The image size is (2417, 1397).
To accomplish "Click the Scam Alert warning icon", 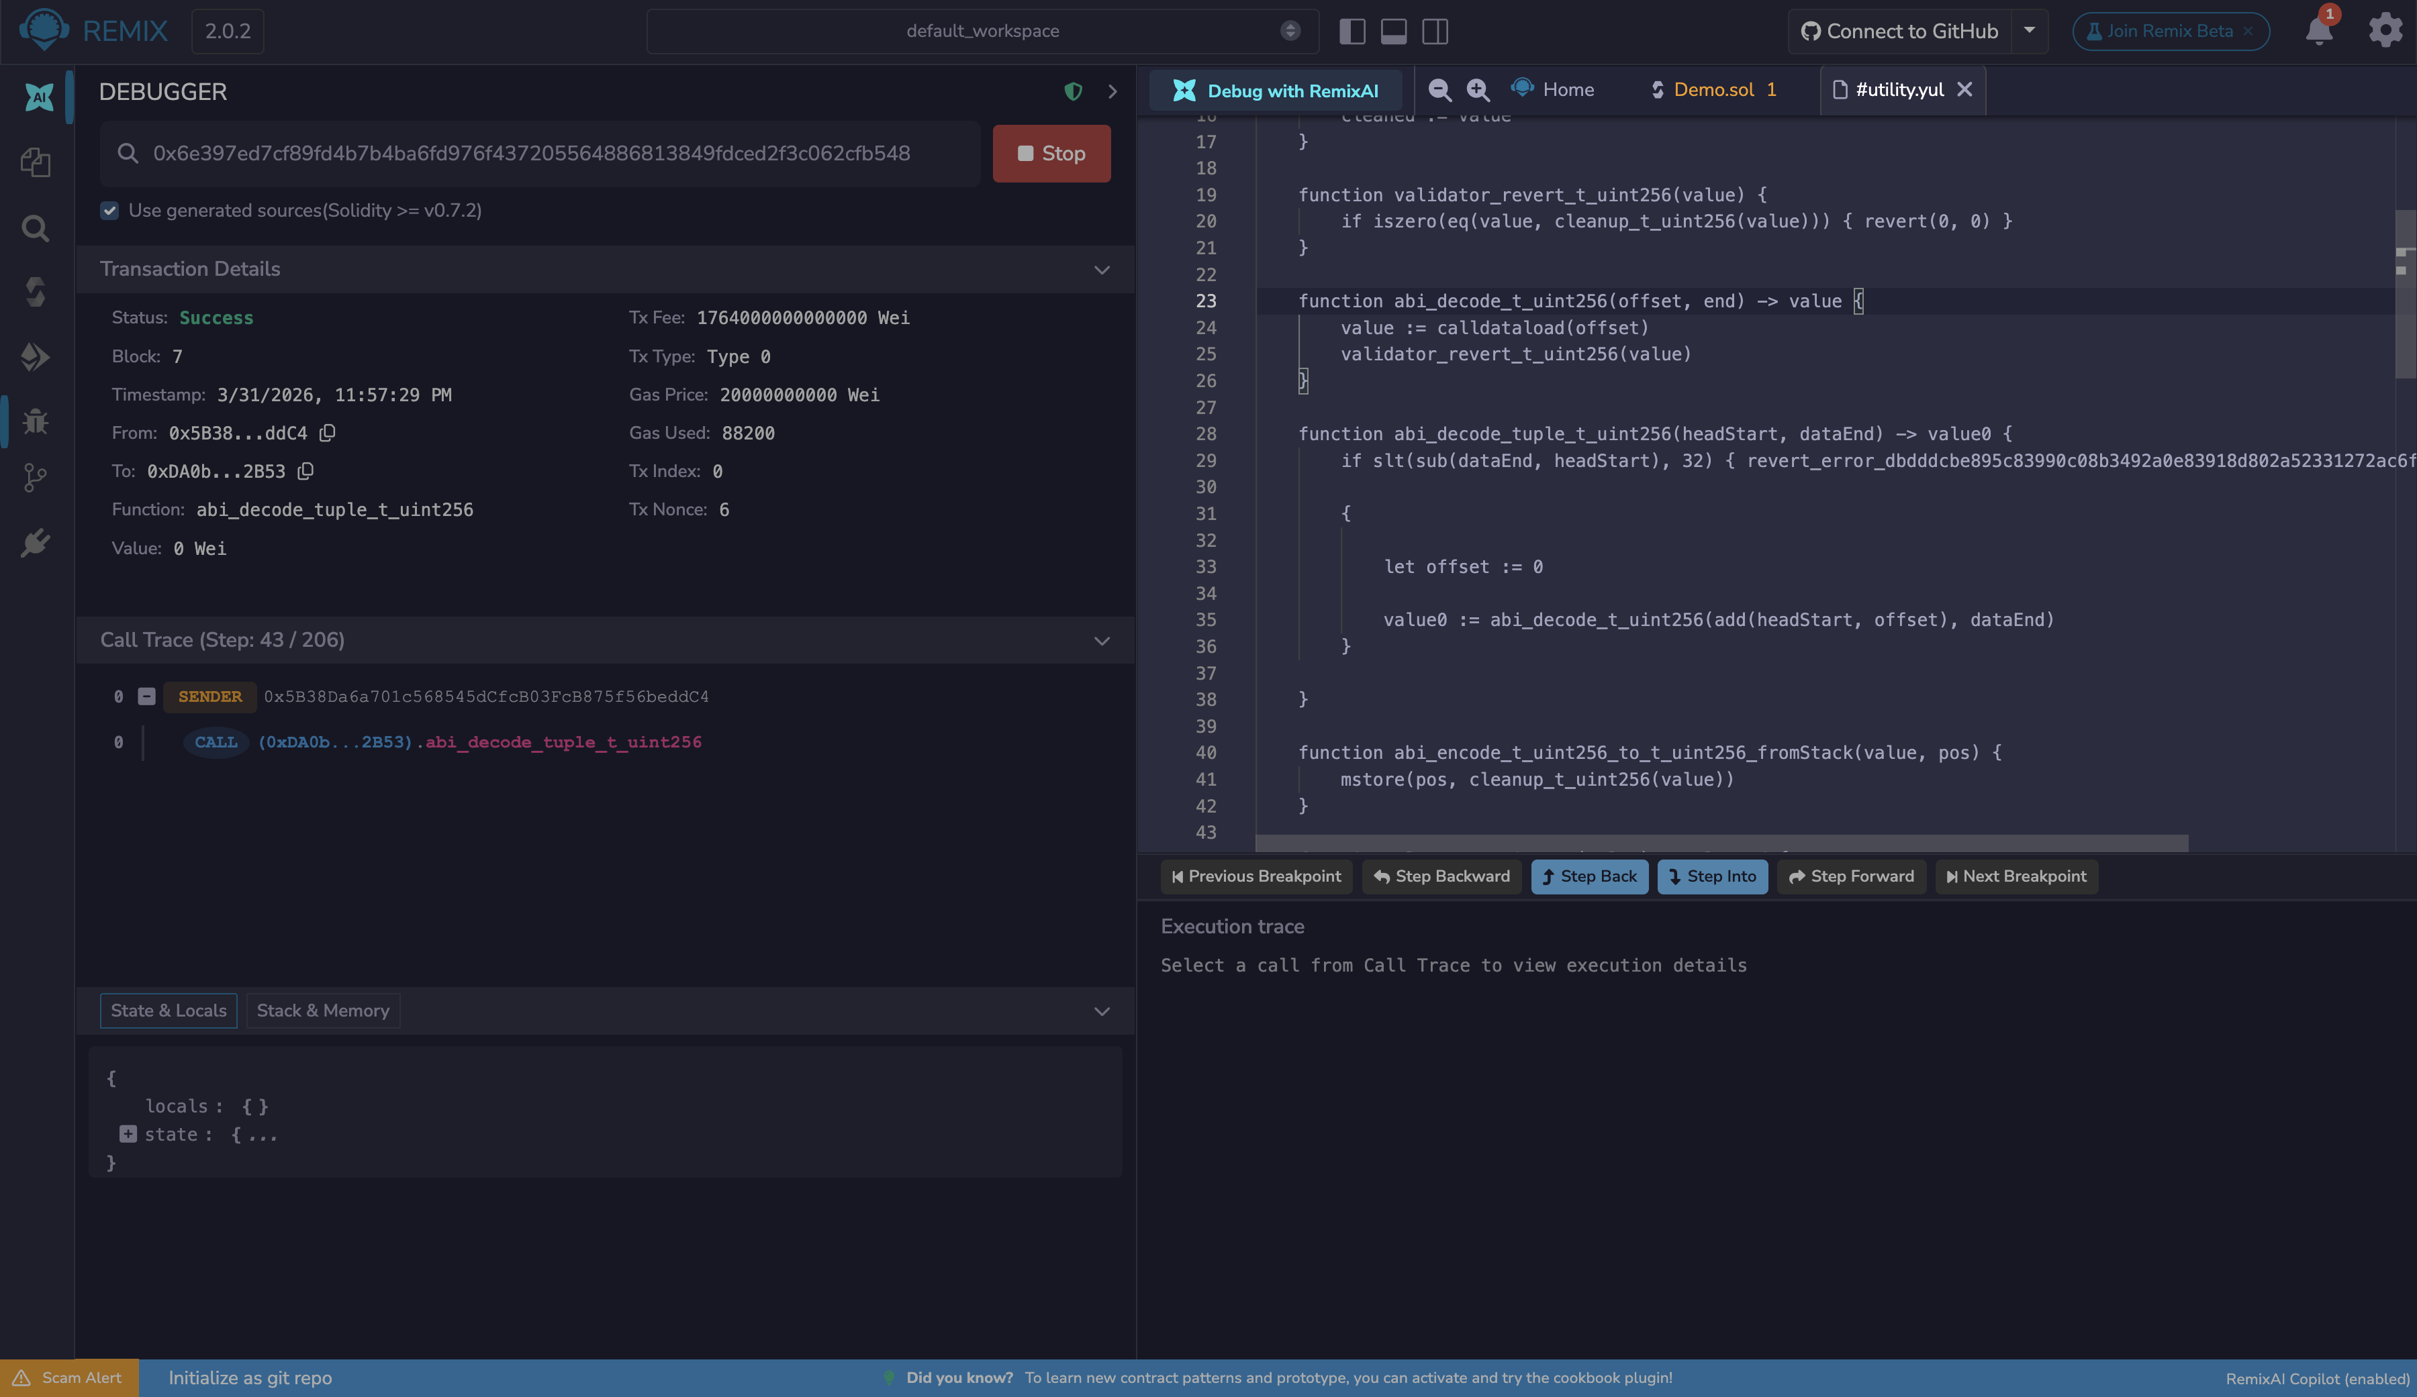I will click(x=21, y=1378).
